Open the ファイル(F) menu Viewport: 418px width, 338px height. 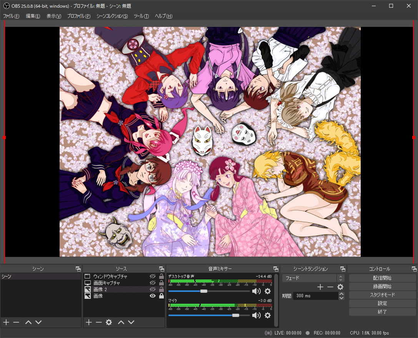click(x=11, y=16)
